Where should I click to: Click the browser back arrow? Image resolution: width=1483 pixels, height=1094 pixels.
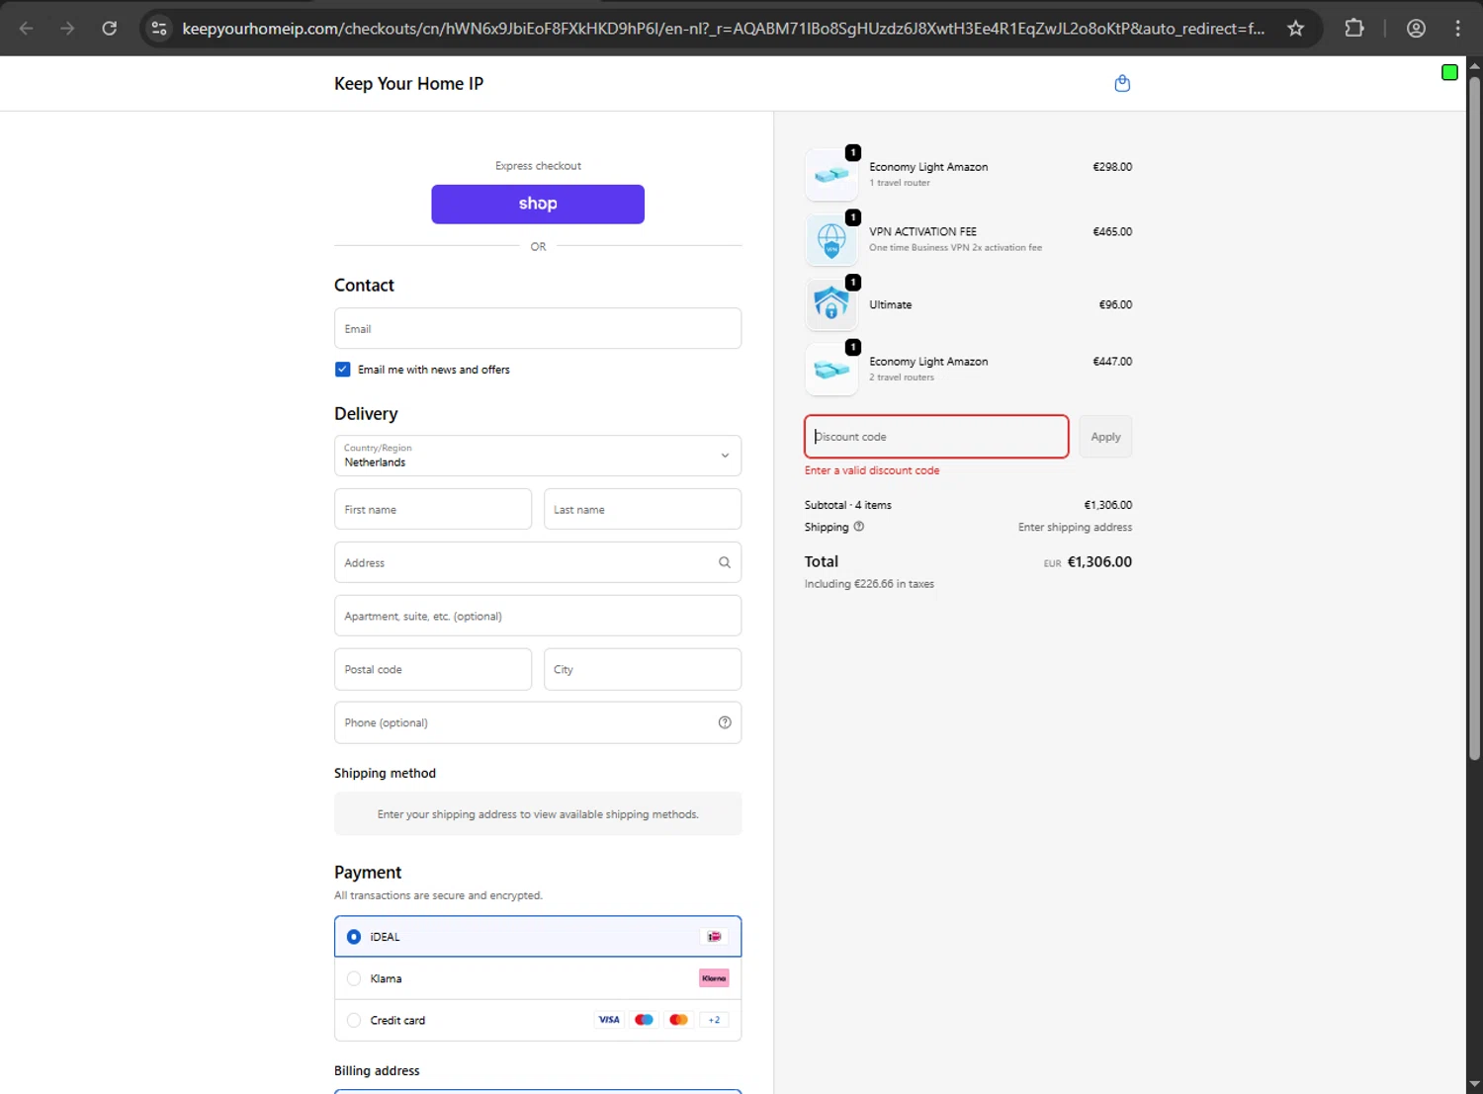[27, 29]
